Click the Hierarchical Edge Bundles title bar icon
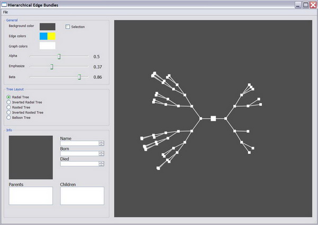This screenshot has height=225, width=318. (4, 4)
